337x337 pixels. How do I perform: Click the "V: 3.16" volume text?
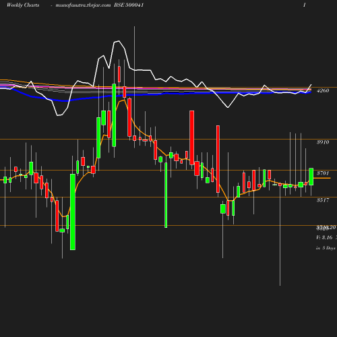click(324, 237)
